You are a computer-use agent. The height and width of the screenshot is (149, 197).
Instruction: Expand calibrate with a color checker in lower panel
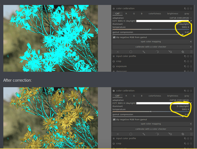click(151, 129)
